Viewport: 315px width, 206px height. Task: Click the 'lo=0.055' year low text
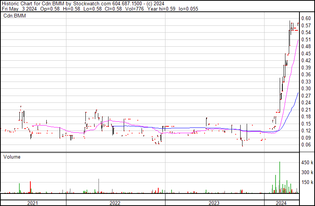pos(189,9)
